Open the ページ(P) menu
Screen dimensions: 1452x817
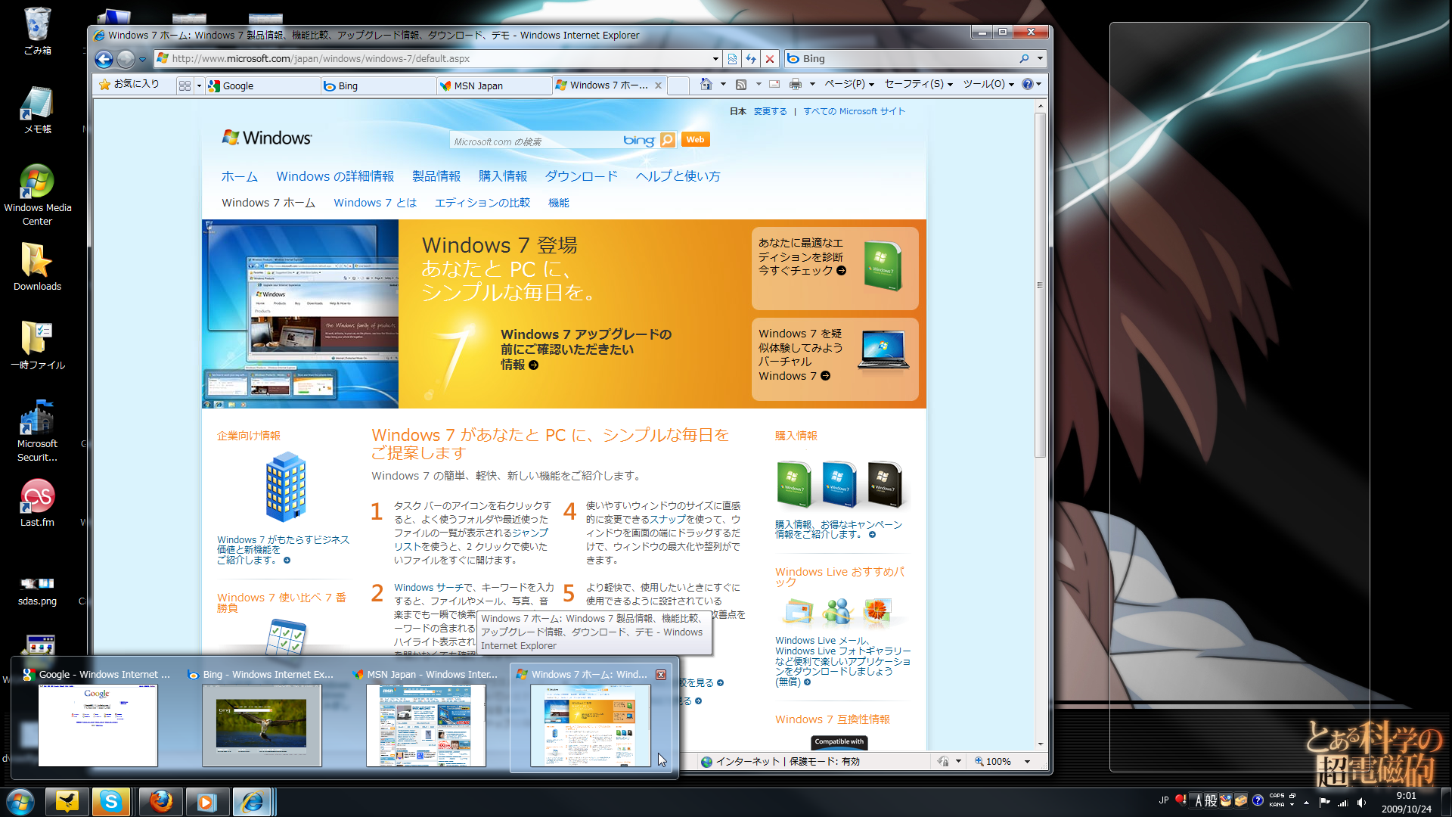[x=849, y=84]
